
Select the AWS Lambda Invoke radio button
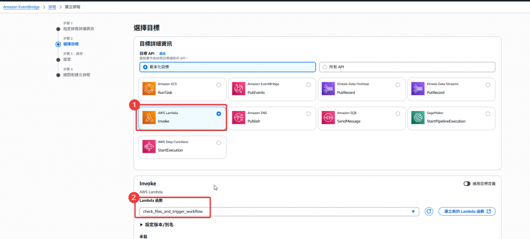(219, 114)
